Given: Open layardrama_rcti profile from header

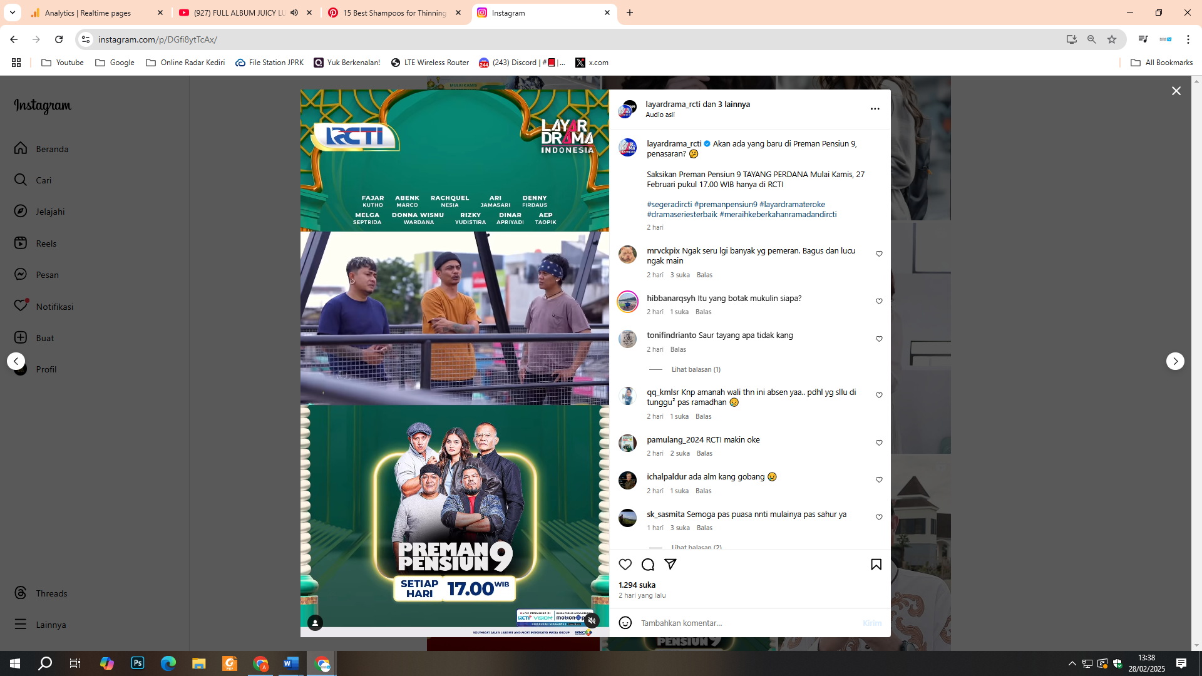Looking at the screenshot, I should point(673,105).
